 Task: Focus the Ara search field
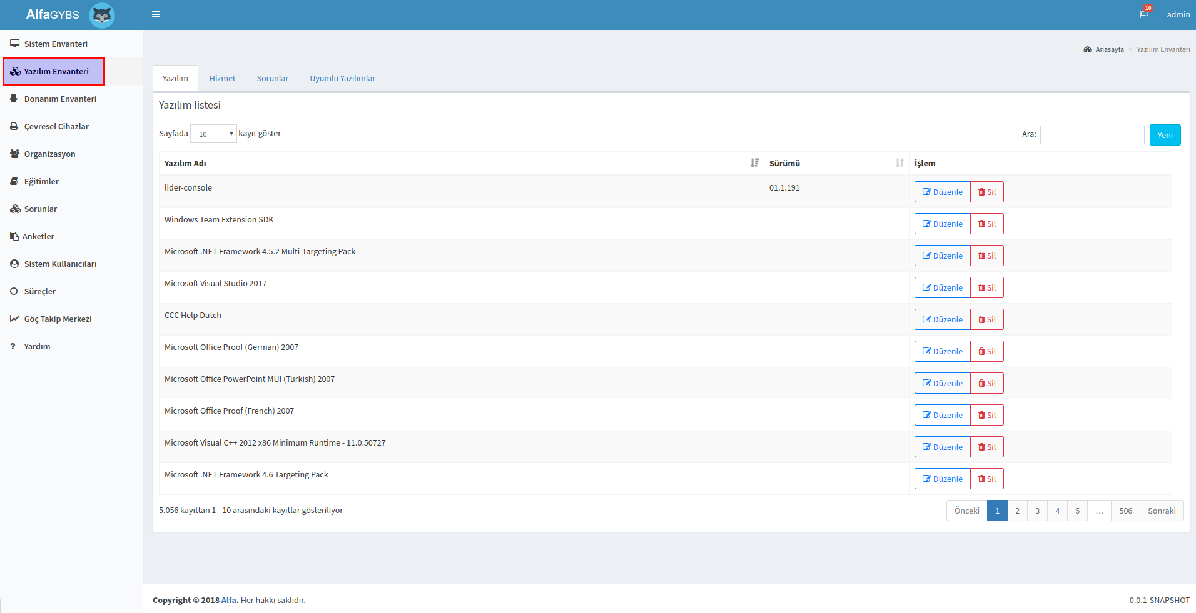(1092, 135)
